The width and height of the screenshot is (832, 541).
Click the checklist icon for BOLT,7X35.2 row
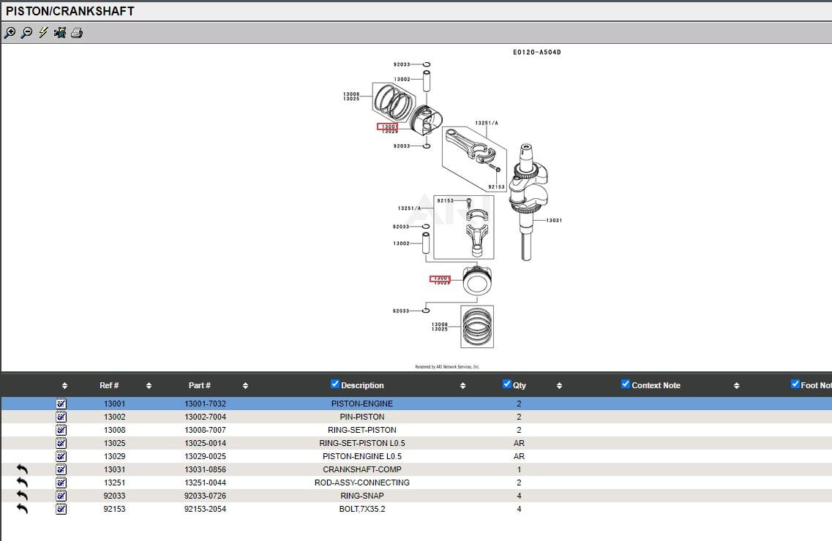click(61, 509)
